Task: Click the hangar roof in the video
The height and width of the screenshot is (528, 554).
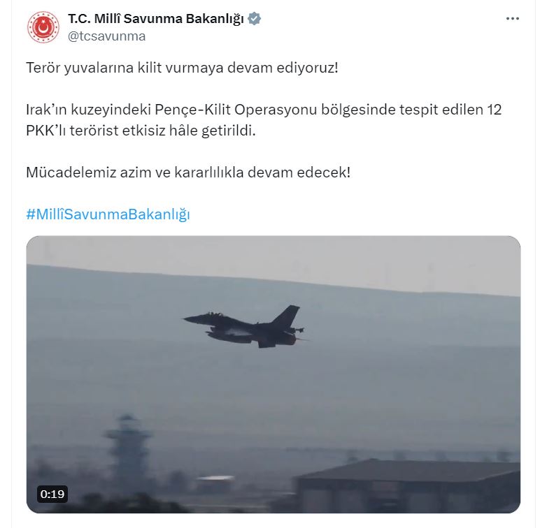Action: [406, 470]
